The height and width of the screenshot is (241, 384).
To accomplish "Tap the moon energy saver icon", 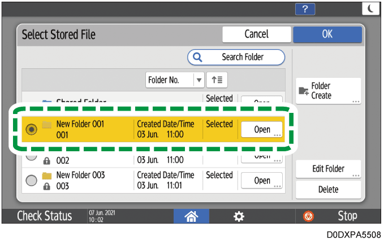I will pyautogui.click(x=372, y=8).
